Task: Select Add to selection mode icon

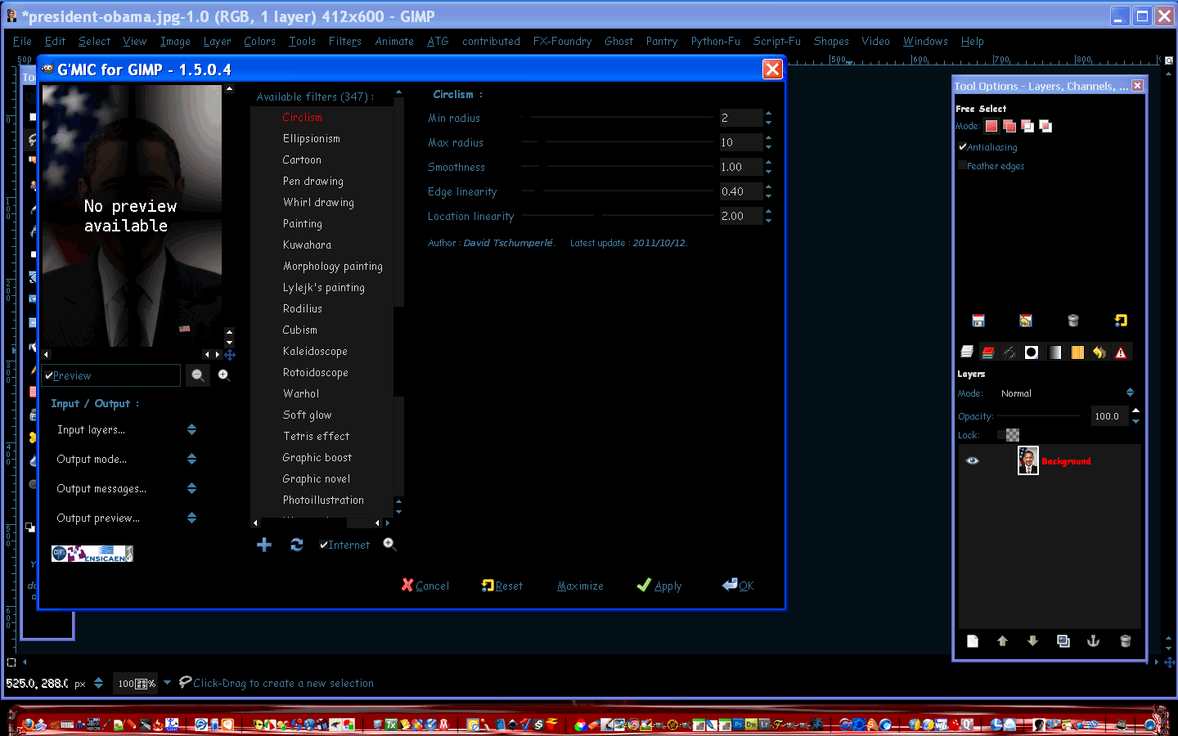Action: point(1009,126)
